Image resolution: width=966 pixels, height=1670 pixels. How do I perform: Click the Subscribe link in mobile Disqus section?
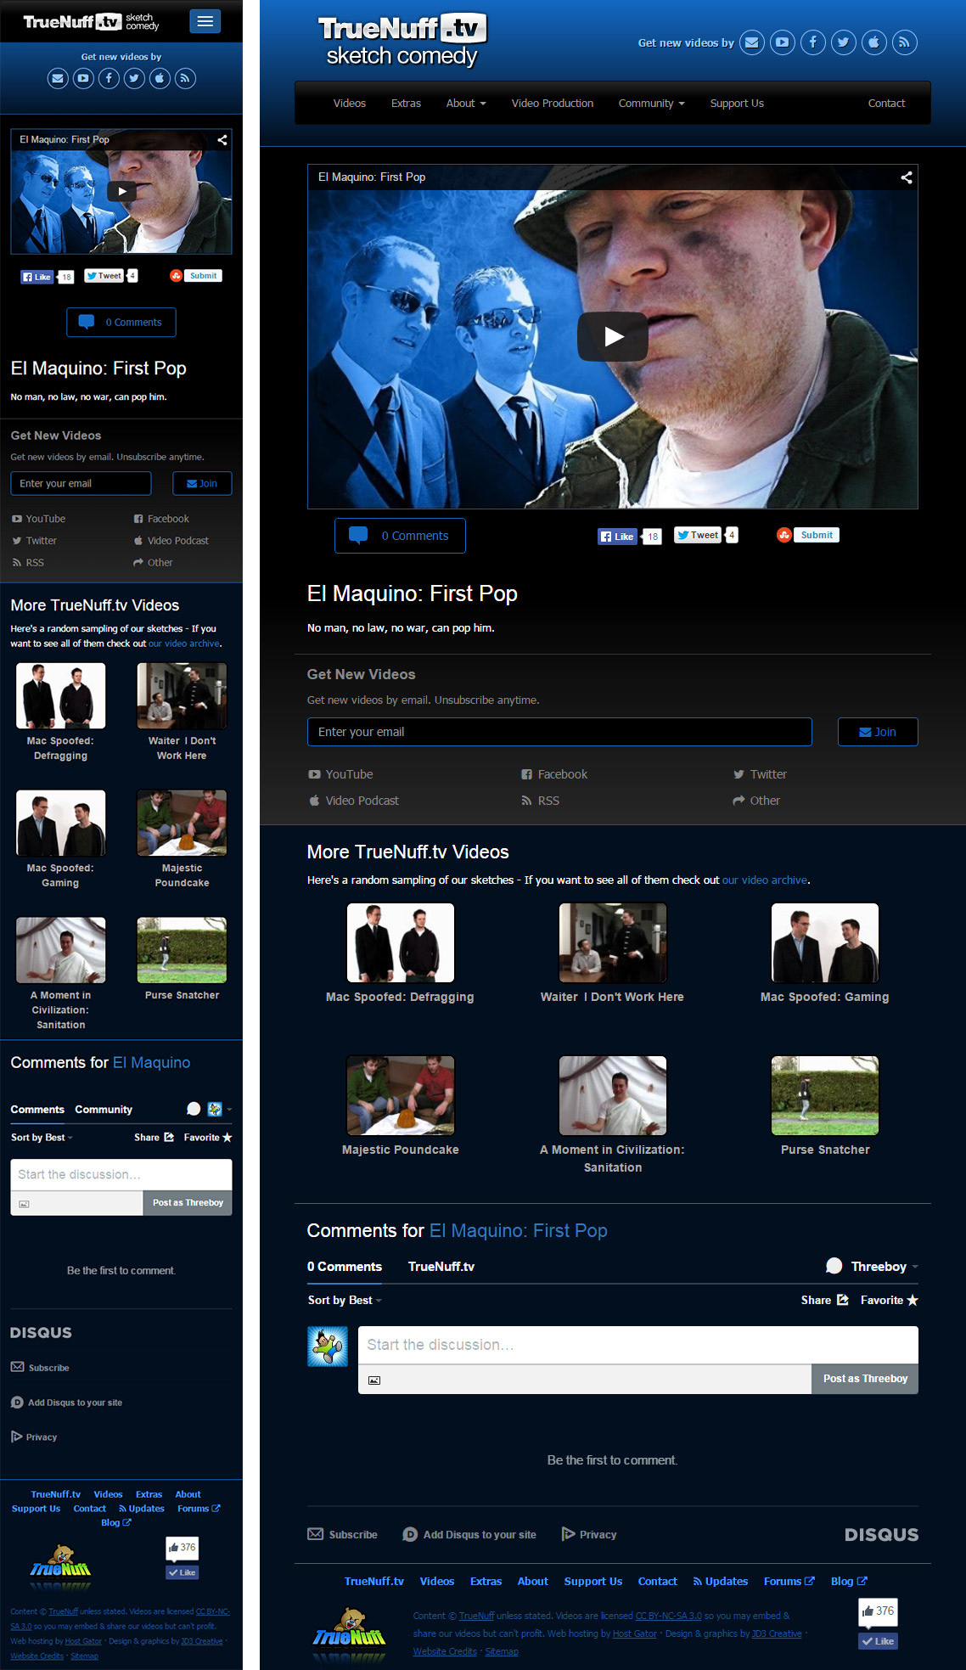[x=40, y=1368]
